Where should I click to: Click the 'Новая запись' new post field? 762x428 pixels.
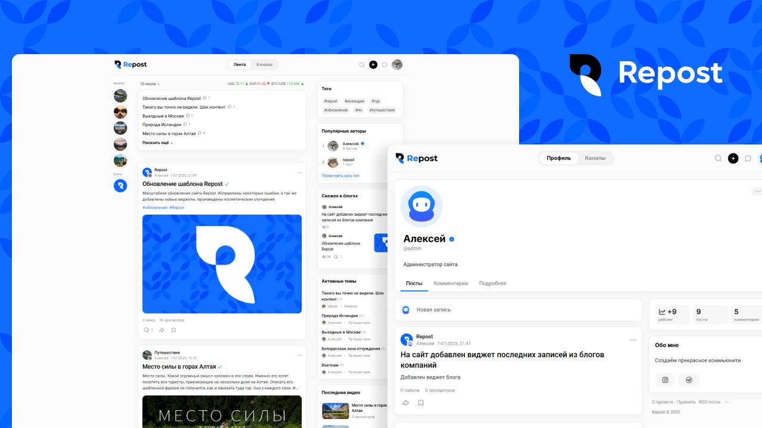519,310
